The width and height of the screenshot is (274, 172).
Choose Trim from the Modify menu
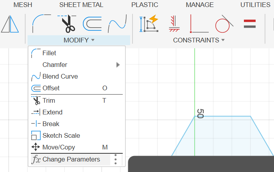point(77,100)
